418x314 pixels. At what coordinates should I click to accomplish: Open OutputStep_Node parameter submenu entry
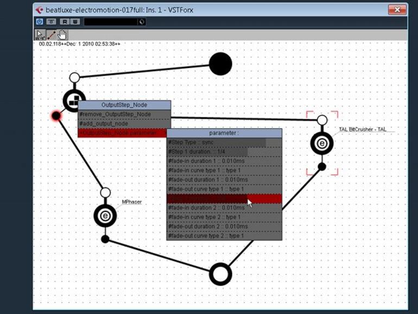tap(123, 133)
